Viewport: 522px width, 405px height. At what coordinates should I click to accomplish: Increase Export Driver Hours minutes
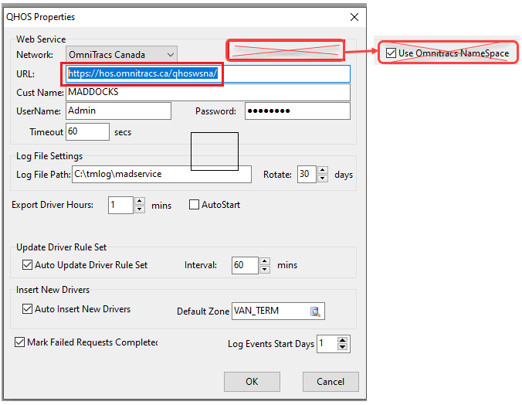click(140, 201)
